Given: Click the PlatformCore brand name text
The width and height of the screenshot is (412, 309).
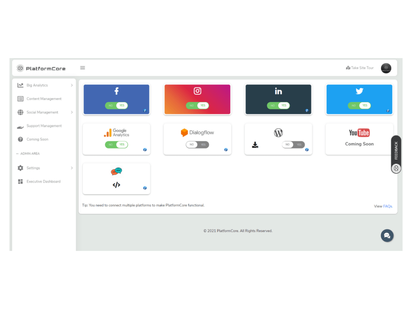Looking at the screenshot, I should [x=46, y=68].
